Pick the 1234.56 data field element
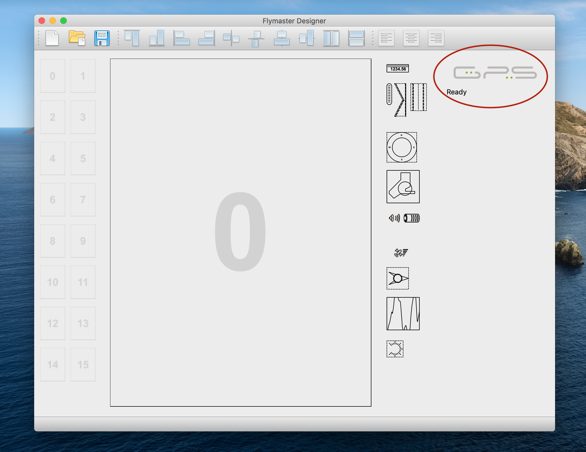586x452 pixels. 398,69
